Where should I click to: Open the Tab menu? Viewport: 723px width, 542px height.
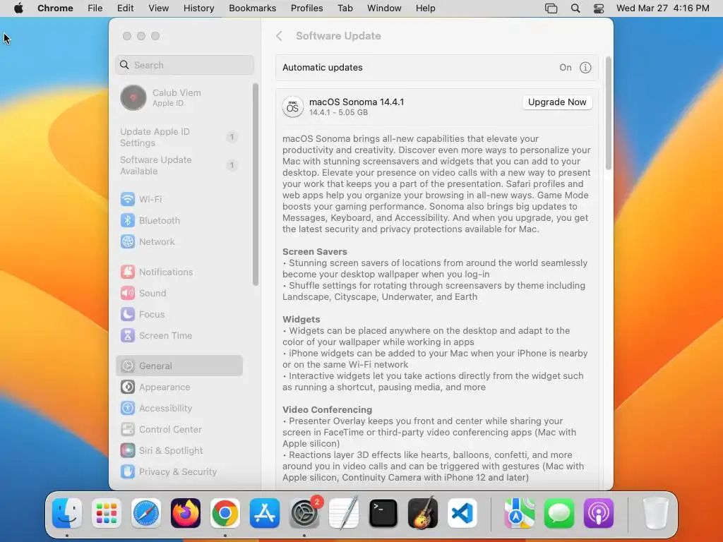click(345, 8)
